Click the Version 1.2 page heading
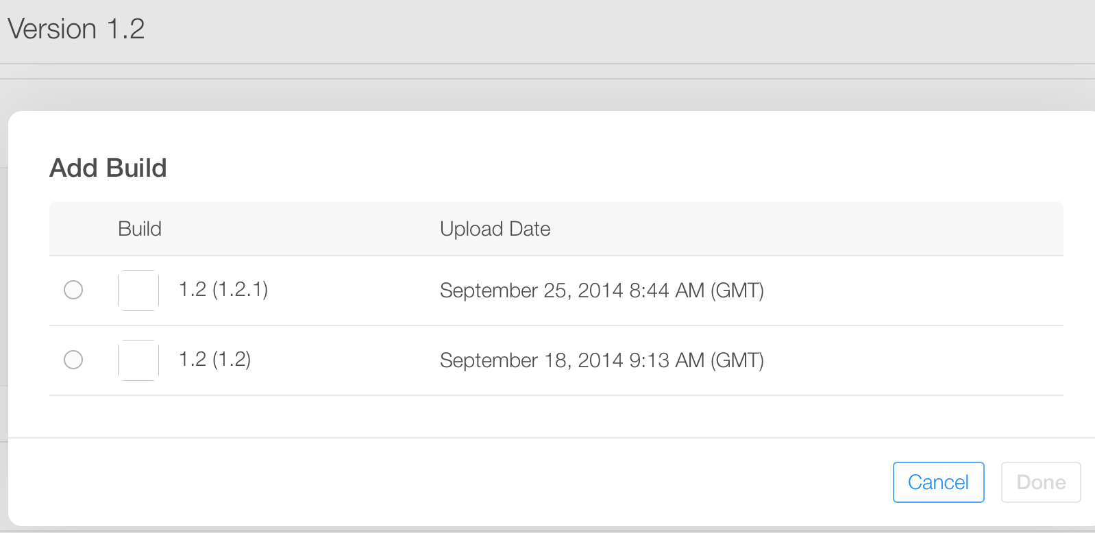The height and width of the screenshot is (533, 1095). [76, 29]
